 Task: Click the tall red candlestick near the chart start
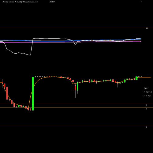[7, 93]
